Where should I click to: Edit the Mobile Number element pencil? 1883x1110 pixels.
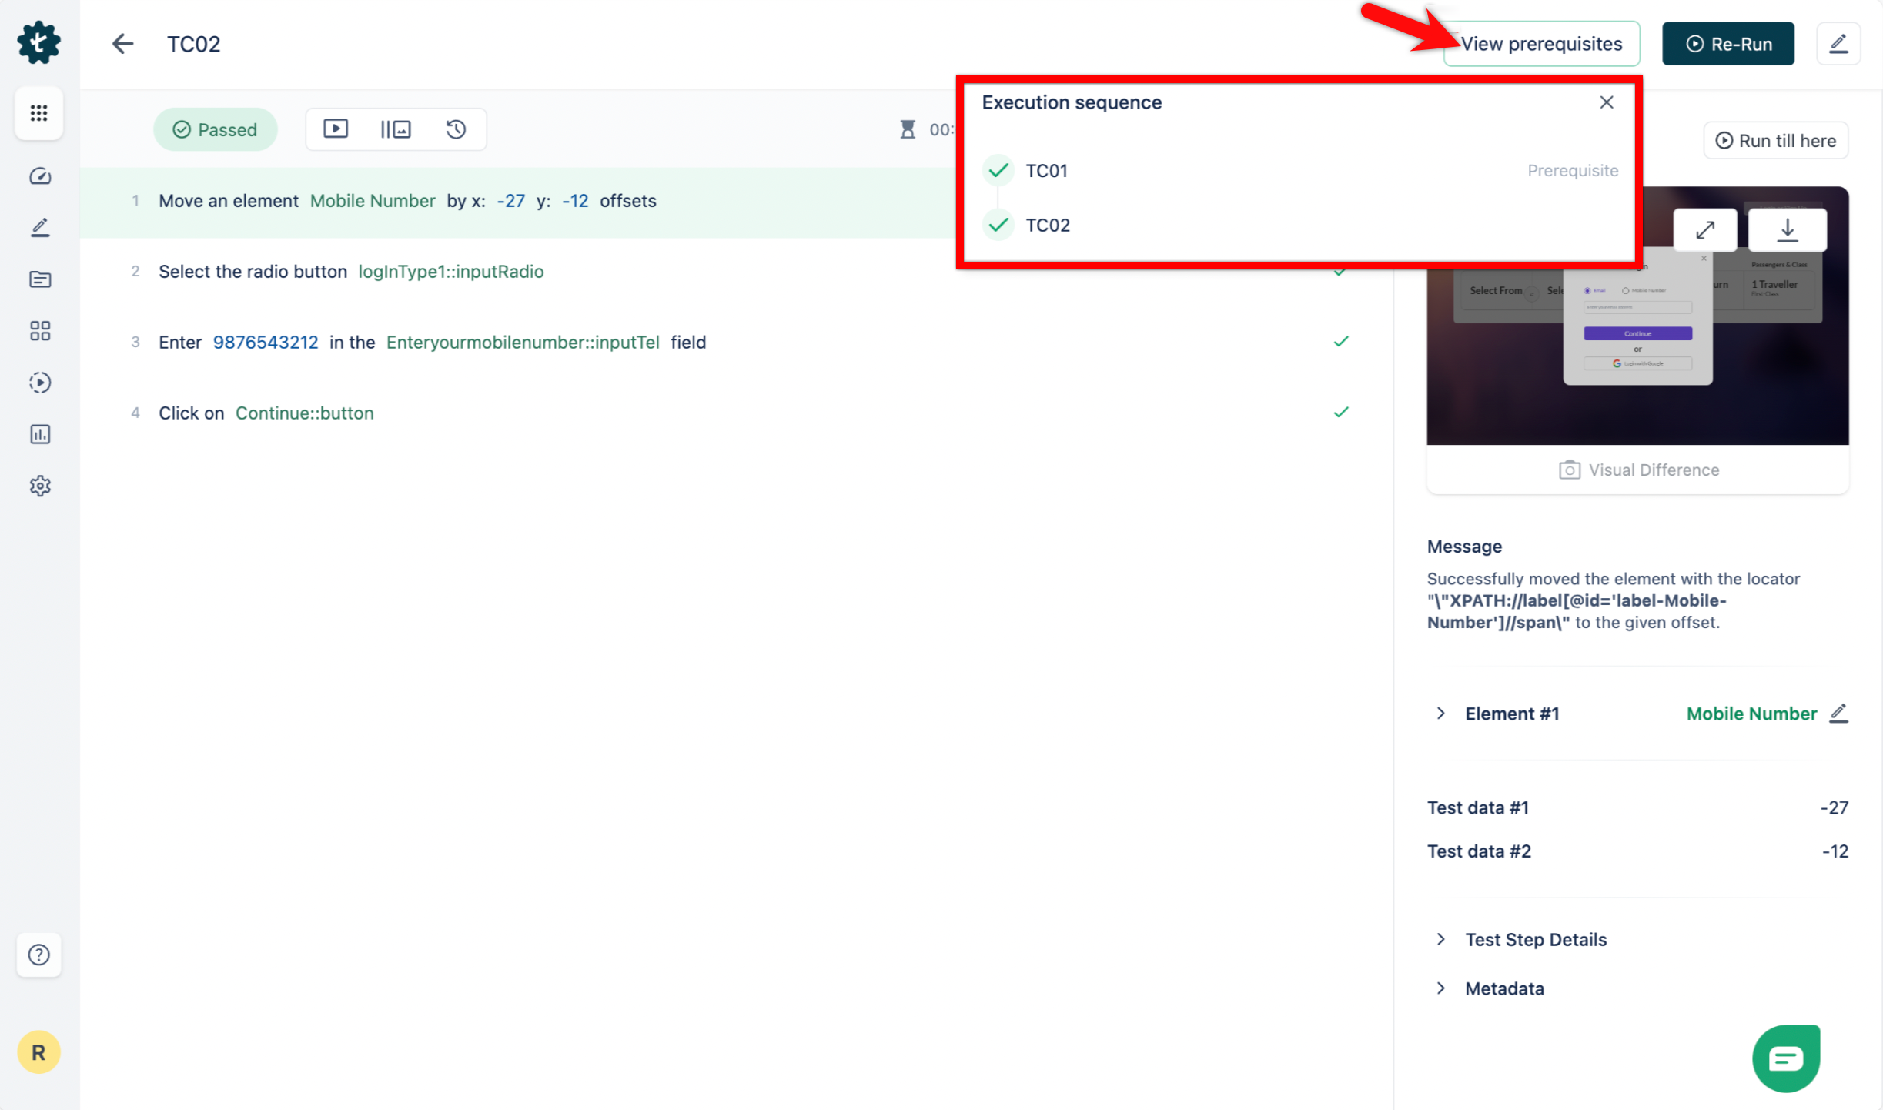[1838, 714]
